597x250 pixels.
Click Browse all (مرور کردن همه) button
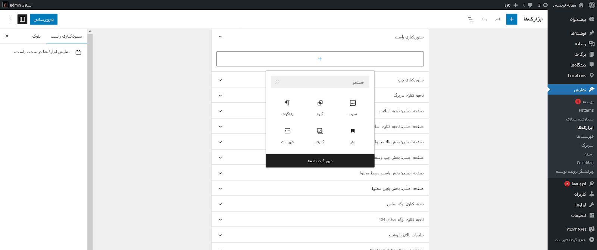coord(320,161)
